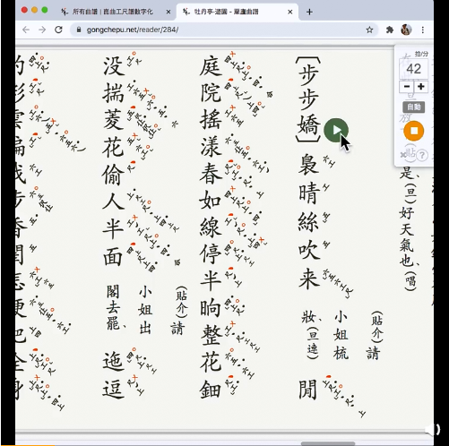This screenshot has width=449, height=446.
Task: Stop playback with the orange stop button
Action: tap(414, 131)
